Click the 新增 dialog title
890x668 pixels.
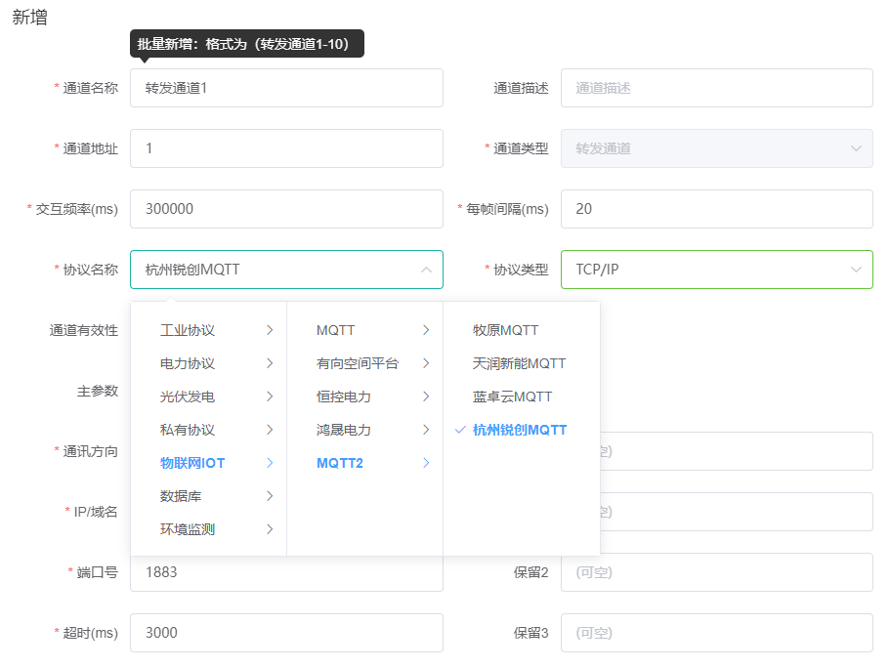click(29, 17)
